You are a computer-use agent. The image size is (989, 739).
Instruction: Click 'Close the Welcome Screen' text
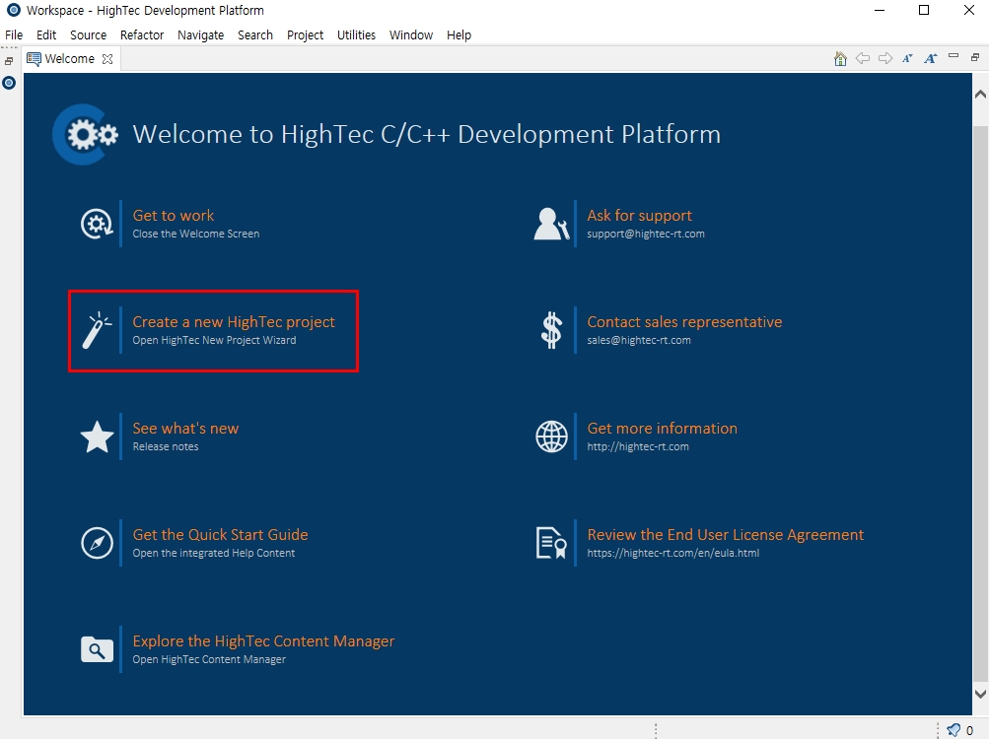pyautogui.click(x=196, y=234)
